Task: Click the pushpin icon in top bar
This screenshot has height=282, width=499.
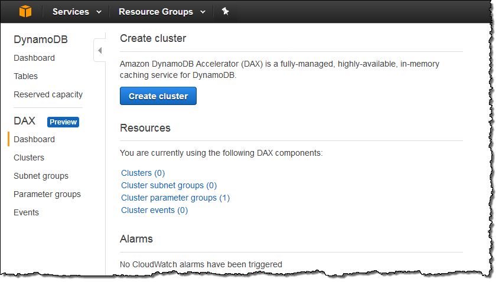Action: (x=225, y=11)
